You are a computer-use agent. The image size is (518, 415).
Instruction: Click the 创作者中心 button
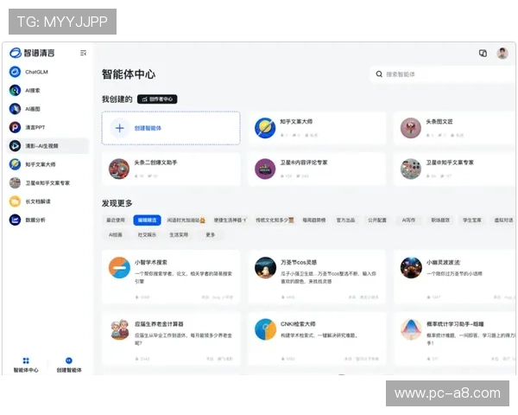coord(157,99)
